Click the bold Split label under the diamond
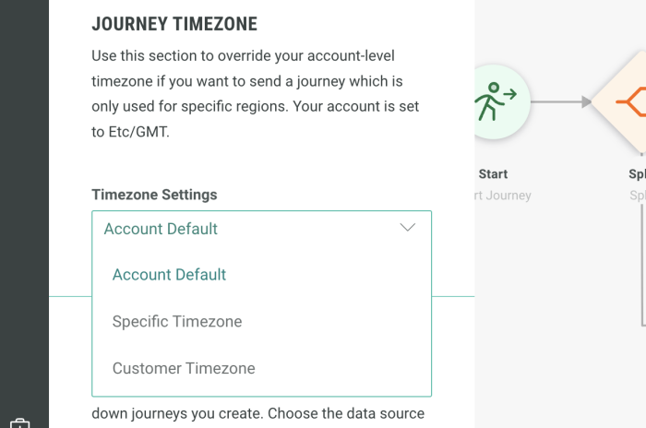 pos(637,173)
